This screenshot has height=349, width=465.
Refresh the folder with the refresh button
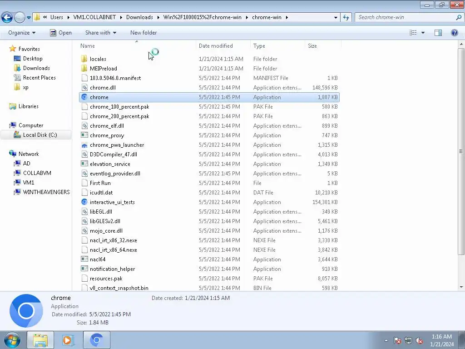click(x=346, y=17)
